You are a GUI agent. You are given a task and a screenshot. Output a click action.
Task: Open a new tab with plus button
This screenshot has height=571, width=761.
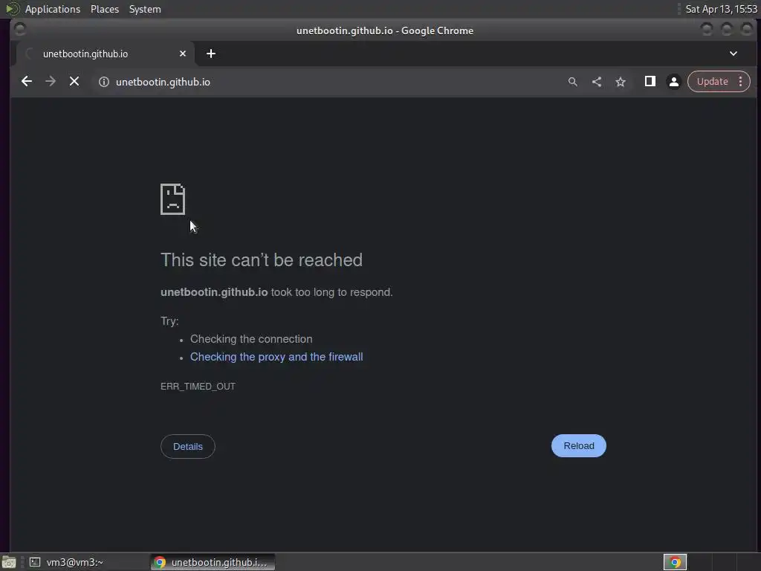coord(210,54)
